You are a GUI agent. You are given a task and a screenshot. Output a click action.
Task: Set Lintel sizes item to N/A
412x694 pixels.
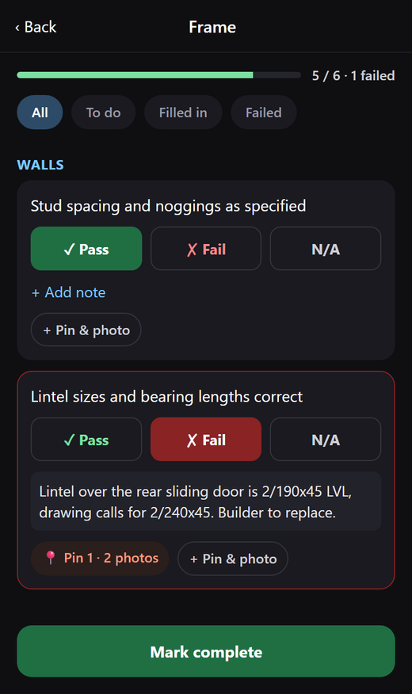pyautogui.click(x=326, y=440)
